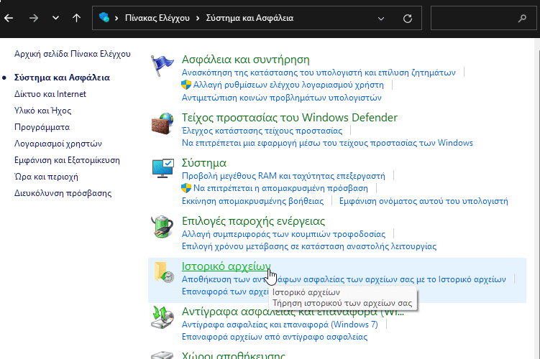540x359 pixels.
Task: Open Προβολή μεγέθους RAM και ταχύτητας επεξεργαστή
Action: point(283,176)
